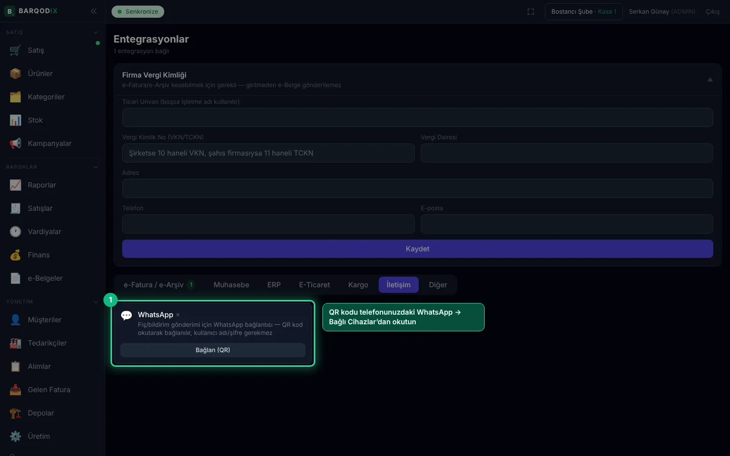
Task: Collapse the sidebar with double chevron
Action: coord(94,11)
